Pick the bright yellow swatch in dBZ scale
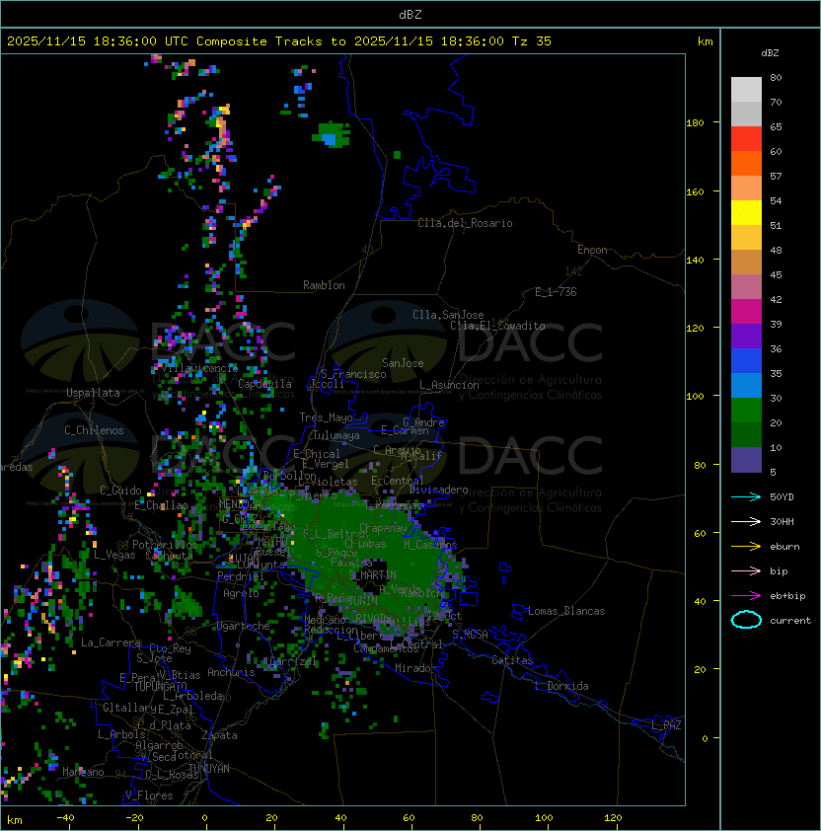Screen dimensions: 821x831 746,212
